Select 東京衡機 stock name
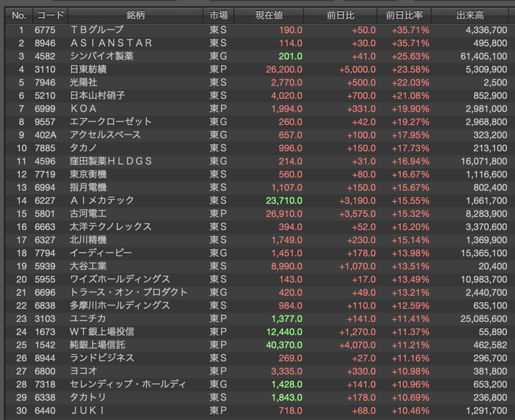Screen dimensions: 515x420 pyautogui.click(x=88, y=174)
